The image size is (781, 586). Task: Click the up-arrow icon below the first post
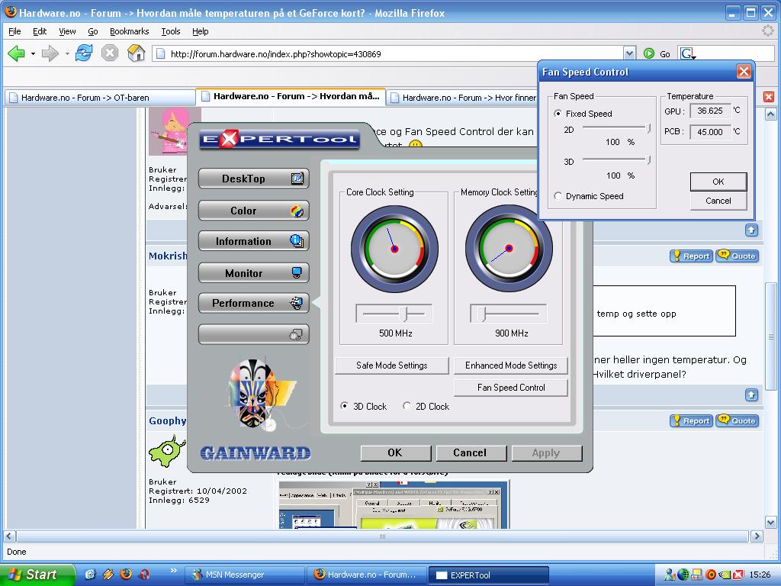751,230
